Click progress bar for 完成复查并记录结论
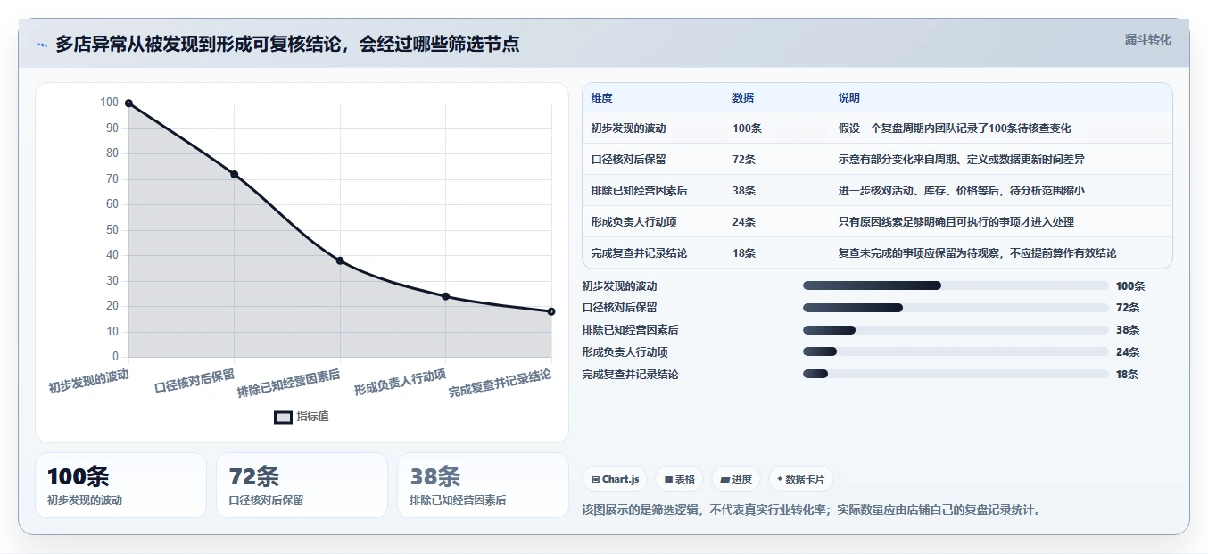This screenshot has width=1208, height=554. pos(956,375)
